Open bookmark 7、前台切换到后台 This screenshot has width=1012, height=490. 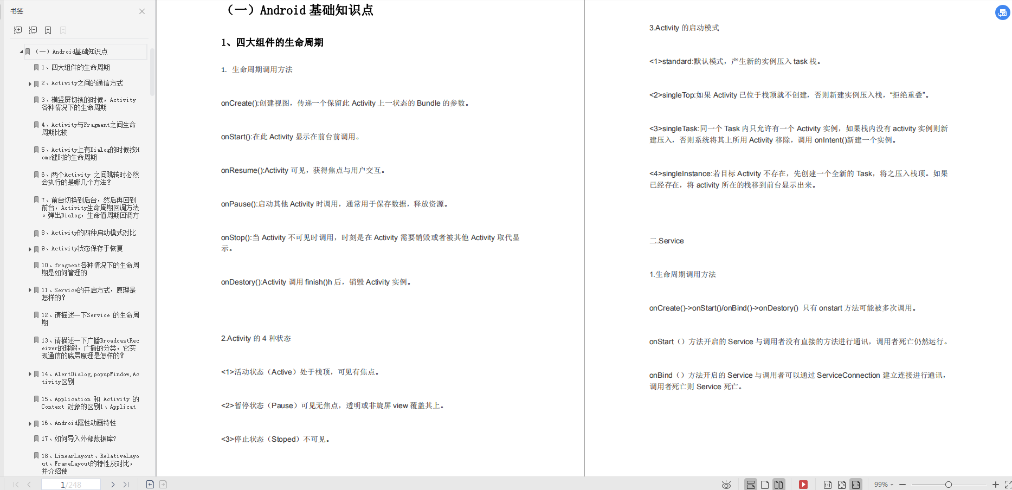90,208
